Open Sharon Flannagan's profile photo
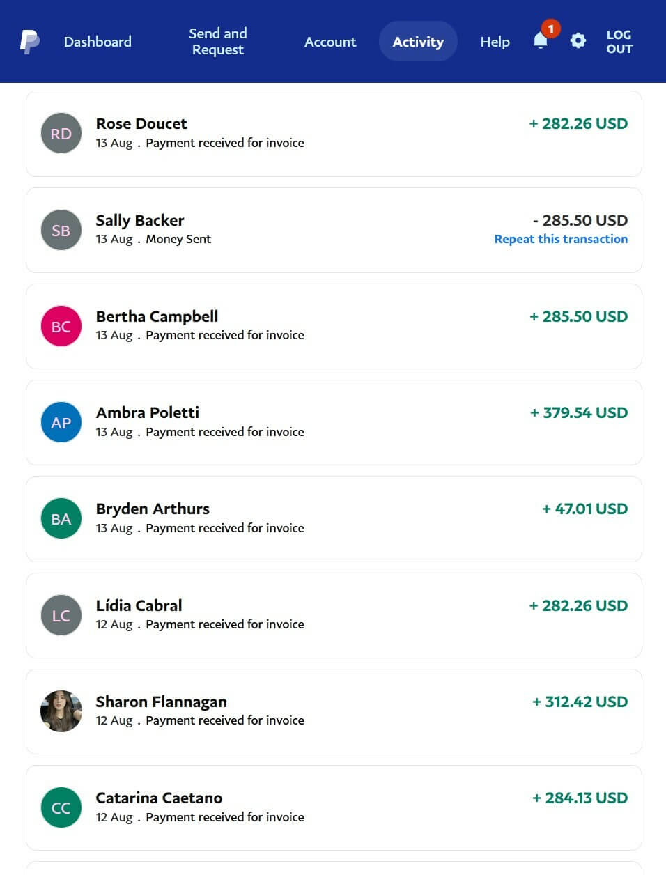 (61, 711)
